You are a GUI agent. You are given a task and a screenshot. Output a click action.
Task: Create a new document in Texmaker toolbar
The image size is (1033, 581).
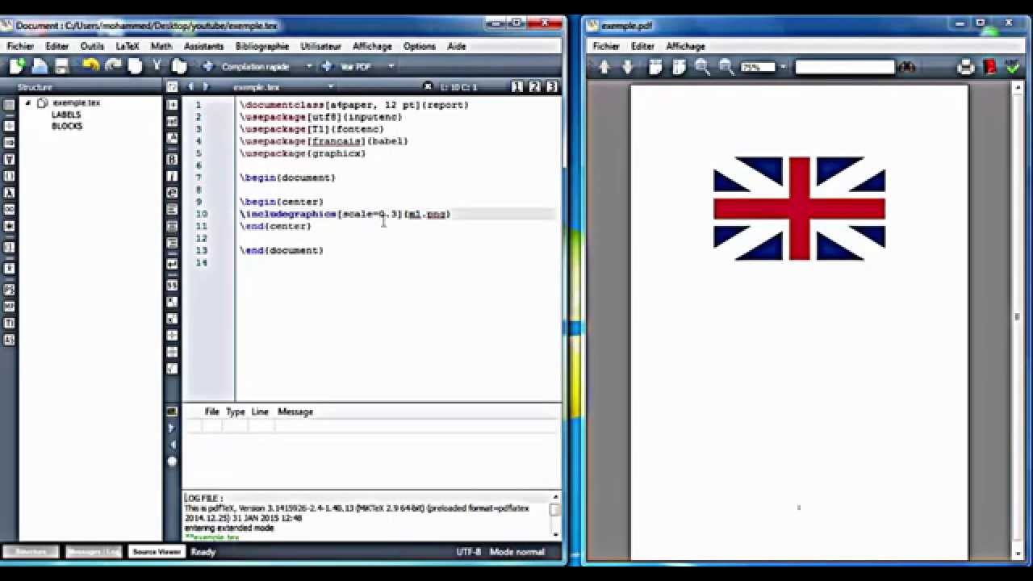[16, 66]
